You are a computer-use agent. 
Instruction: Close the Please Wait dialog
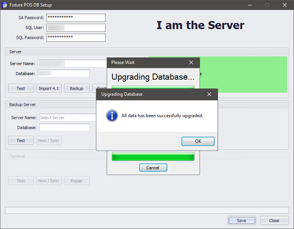tap(191, 62)
